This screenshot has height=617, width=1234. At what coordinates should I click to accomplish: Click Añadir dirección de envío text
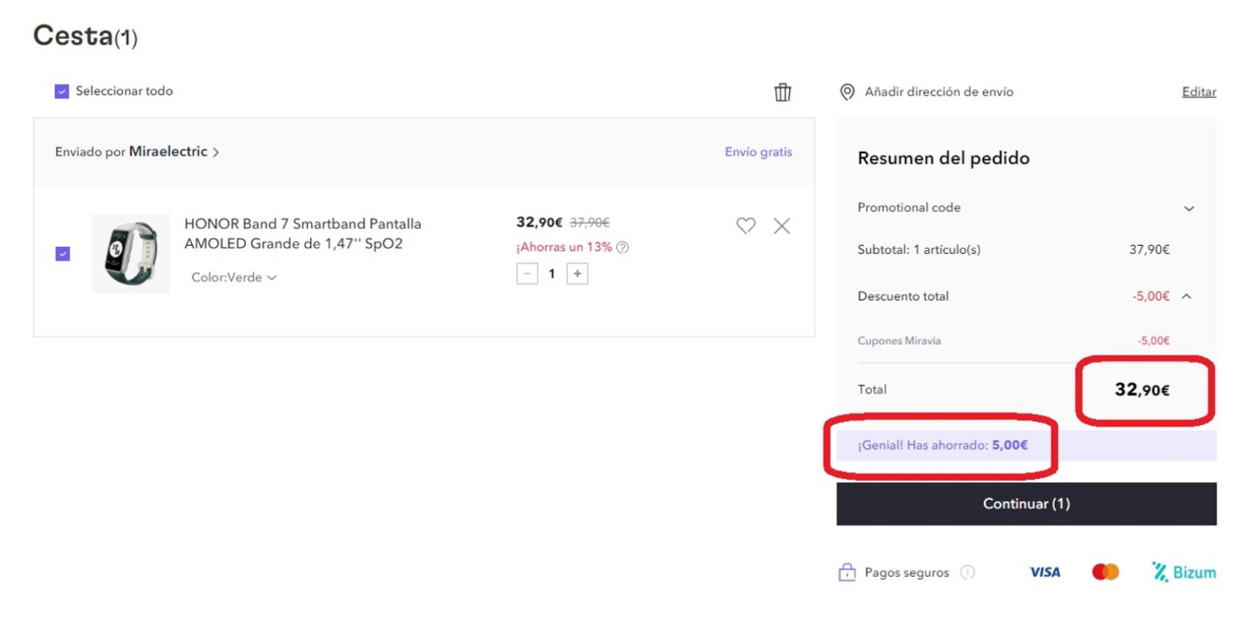[x=939, y=92]
